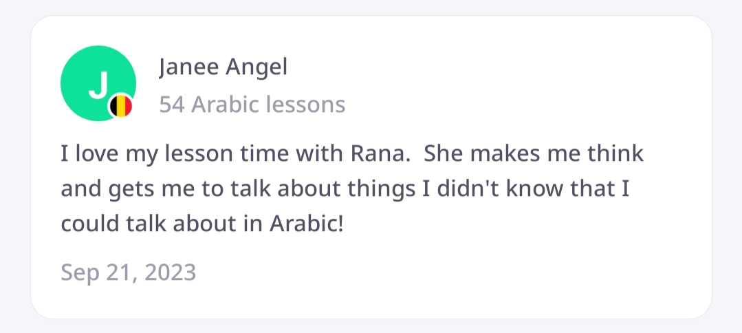Screen dimensions: 742x333
Task: Click the phrase "could talk about" in review
Action: coord(133,224)
